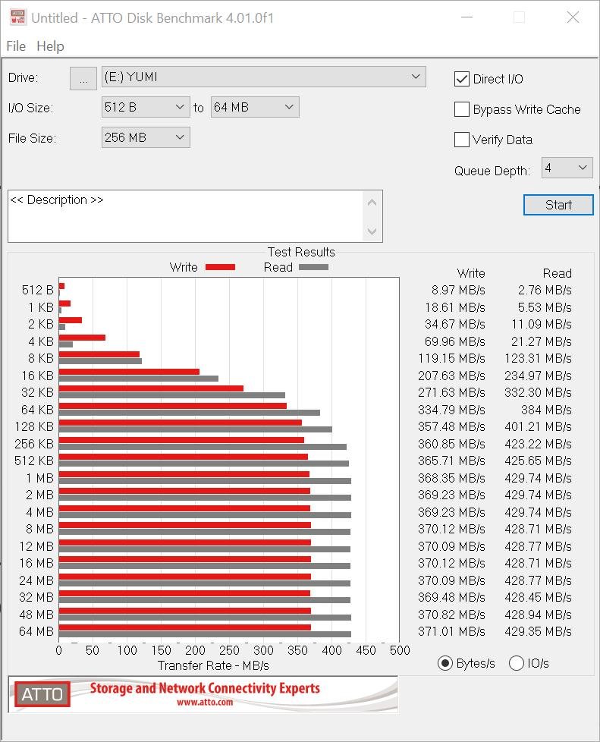Open the File Size 256 MB dropdown
Screen dimensions: 600x742
[146, 137]
